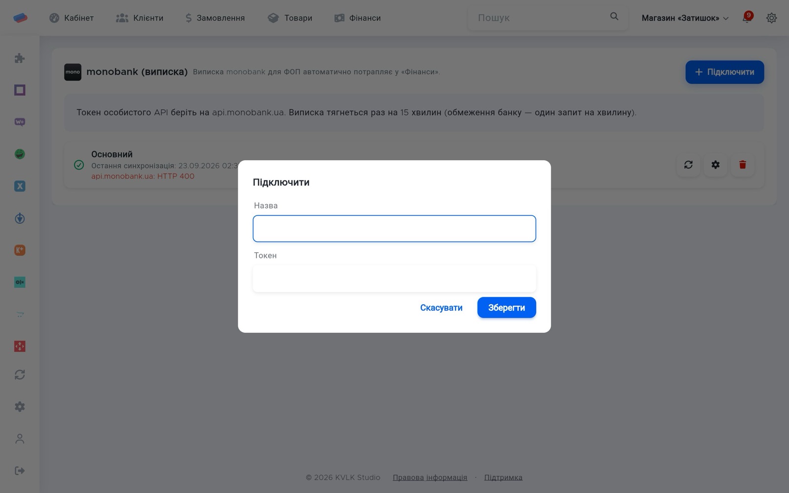789x493 pixels.
Task: Open the Клієнти menu
Action: click(x=140, y=18)
